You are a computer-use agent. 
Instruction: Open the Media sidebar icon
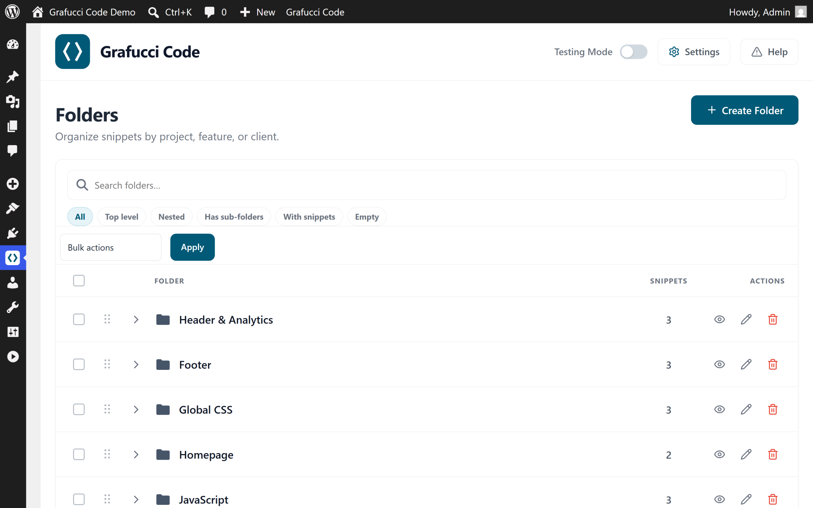click(x=13, y=102)
